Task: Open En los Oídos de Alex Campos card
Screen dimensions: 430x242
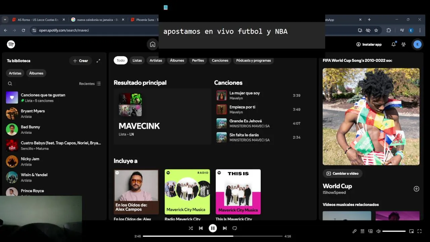Action: point(136,196)
